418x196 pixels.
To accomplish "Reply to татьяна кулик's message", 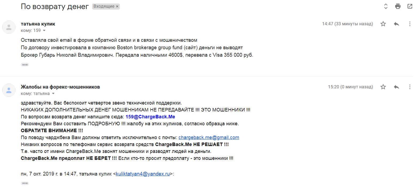I will coord(396,24).
